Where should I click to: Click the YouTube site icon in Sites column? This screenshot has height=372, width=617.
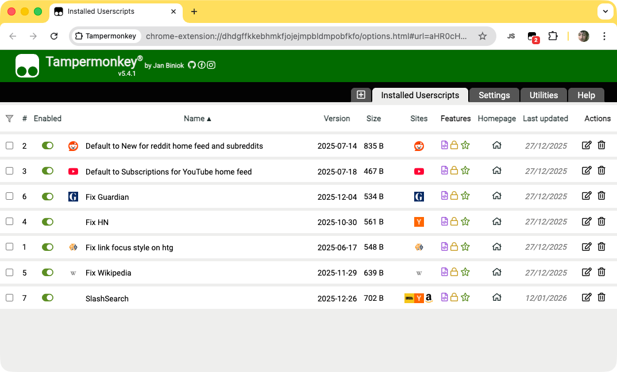[x=419, y=171]
